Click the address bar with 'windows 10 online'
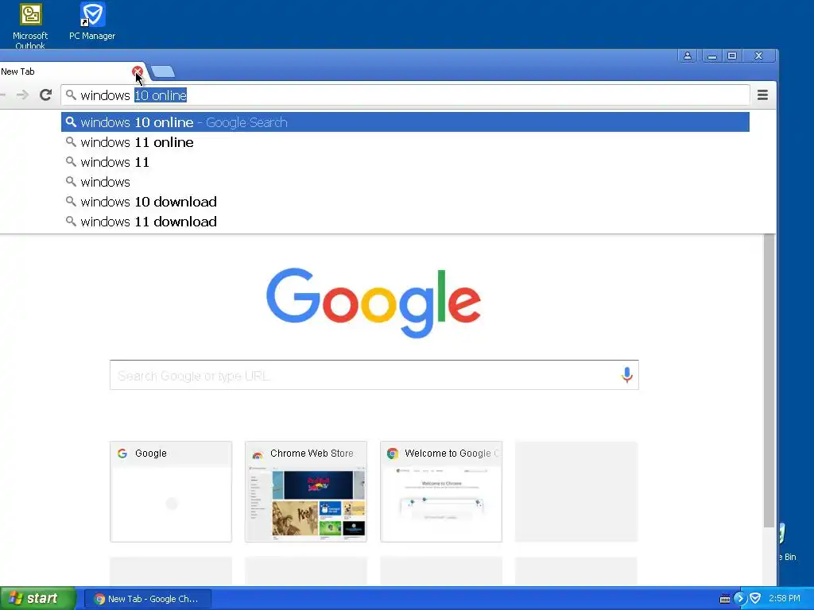Viewport: 814px width, 610px height. pyautogui.click(x=405, y=95)
